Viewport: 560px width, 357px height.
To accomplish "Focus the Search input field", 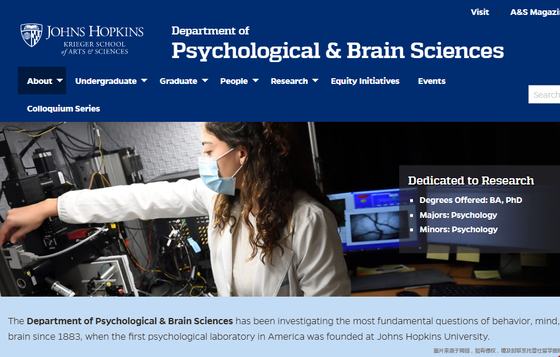I will (x=544, y=94).
